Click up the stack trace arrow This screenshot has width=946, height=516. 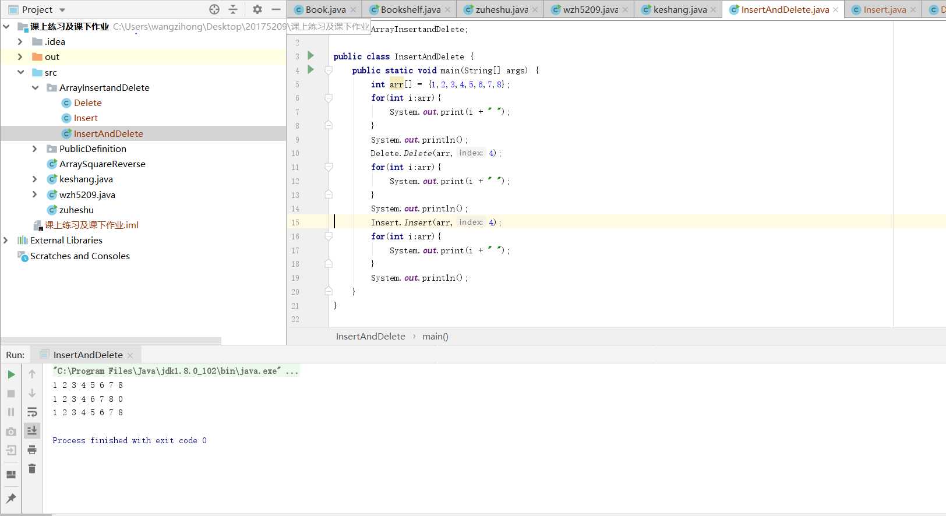pyautogui.click(x=32, y=374)
